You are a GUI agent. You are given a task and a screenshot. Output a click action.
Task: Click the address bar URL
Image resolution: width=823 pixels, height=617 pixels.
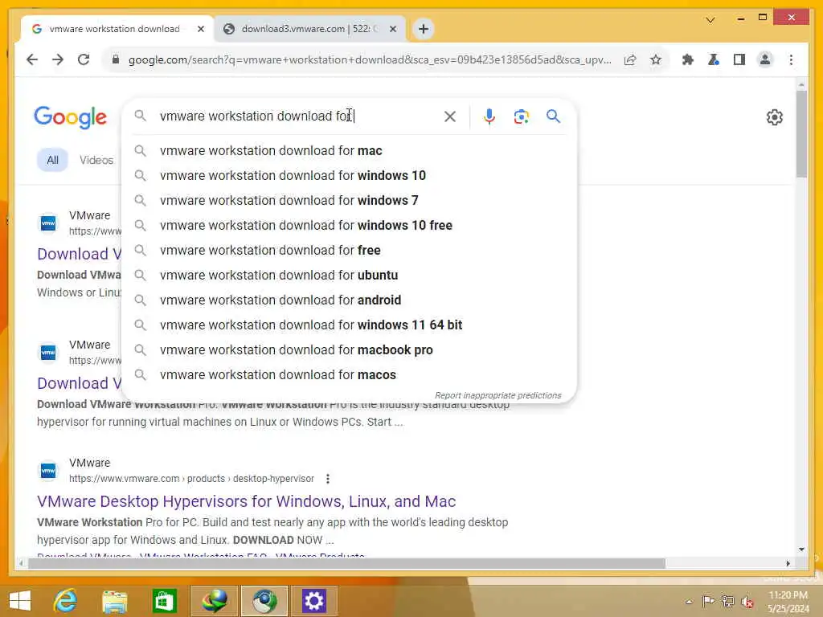(x=370, y=59)
